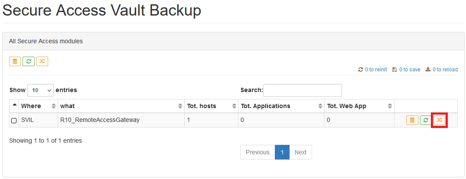Click the top green refresh icon button

tap(29, 61)
